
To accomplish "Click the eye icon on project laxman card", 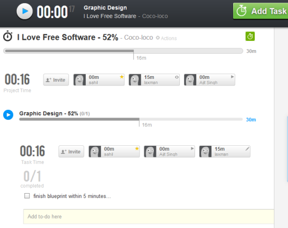I will tap(177, 77).
